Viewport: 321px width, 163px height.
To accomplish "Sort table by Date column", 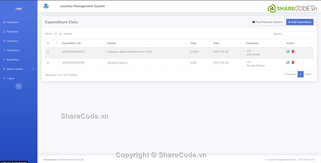I will tap(227, 43).
